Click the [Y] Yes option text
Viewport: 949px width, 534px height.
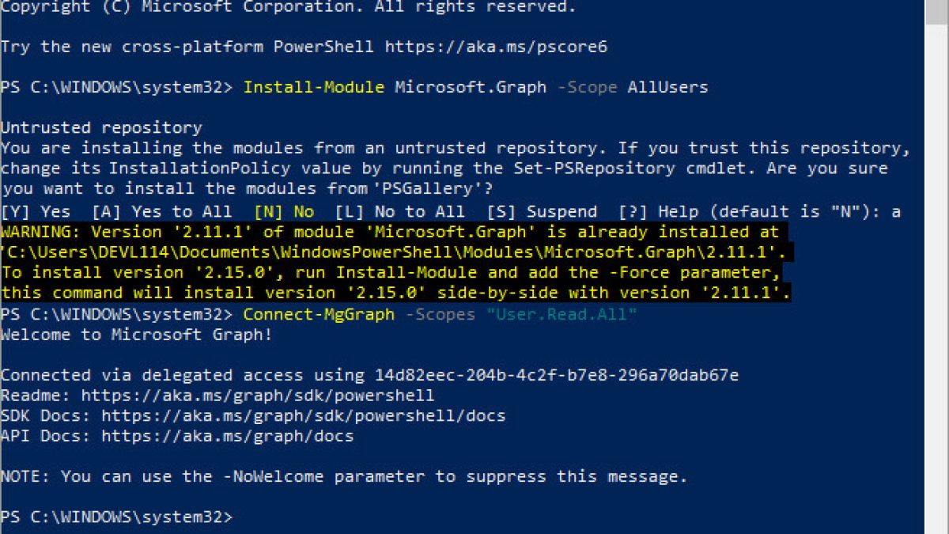[36, 212]
